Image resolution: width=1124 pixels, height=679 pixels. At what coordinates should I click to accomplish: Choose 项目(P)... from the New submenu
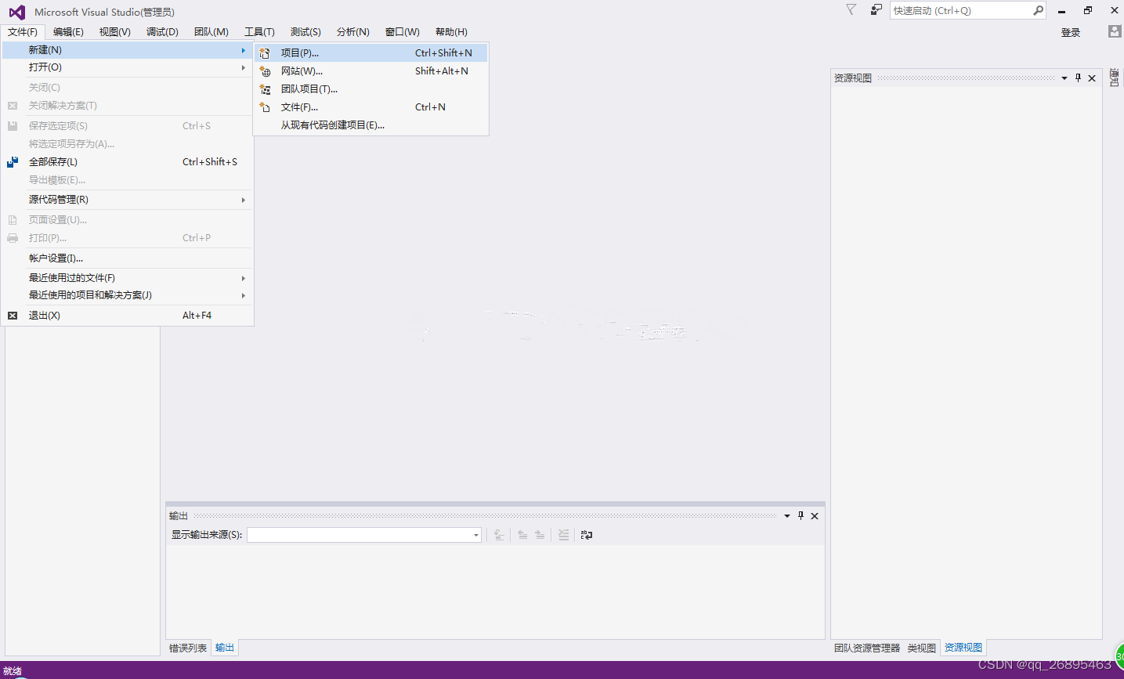click(x=371, y=53)
